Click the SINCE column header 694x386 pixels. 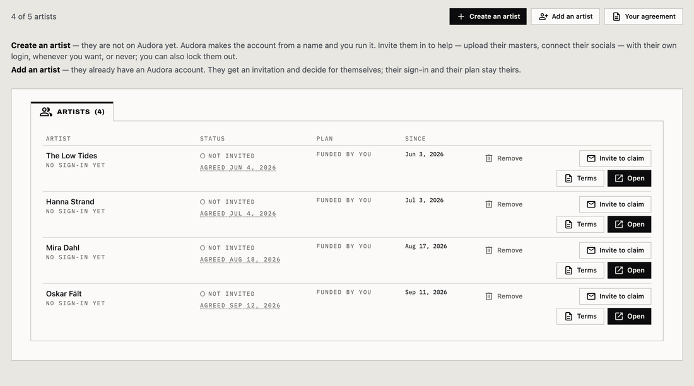click(x=415, y=139)
